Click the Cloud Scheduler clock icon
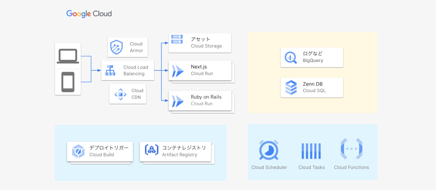436x190 pixels. point(269,150)
